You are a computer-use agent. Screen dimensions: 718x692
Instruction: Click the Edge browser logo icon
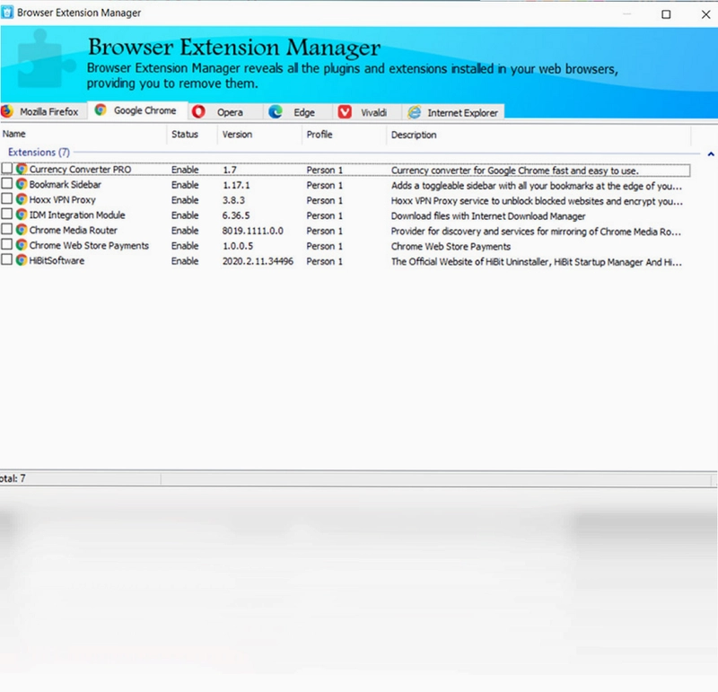pos(276,112)
